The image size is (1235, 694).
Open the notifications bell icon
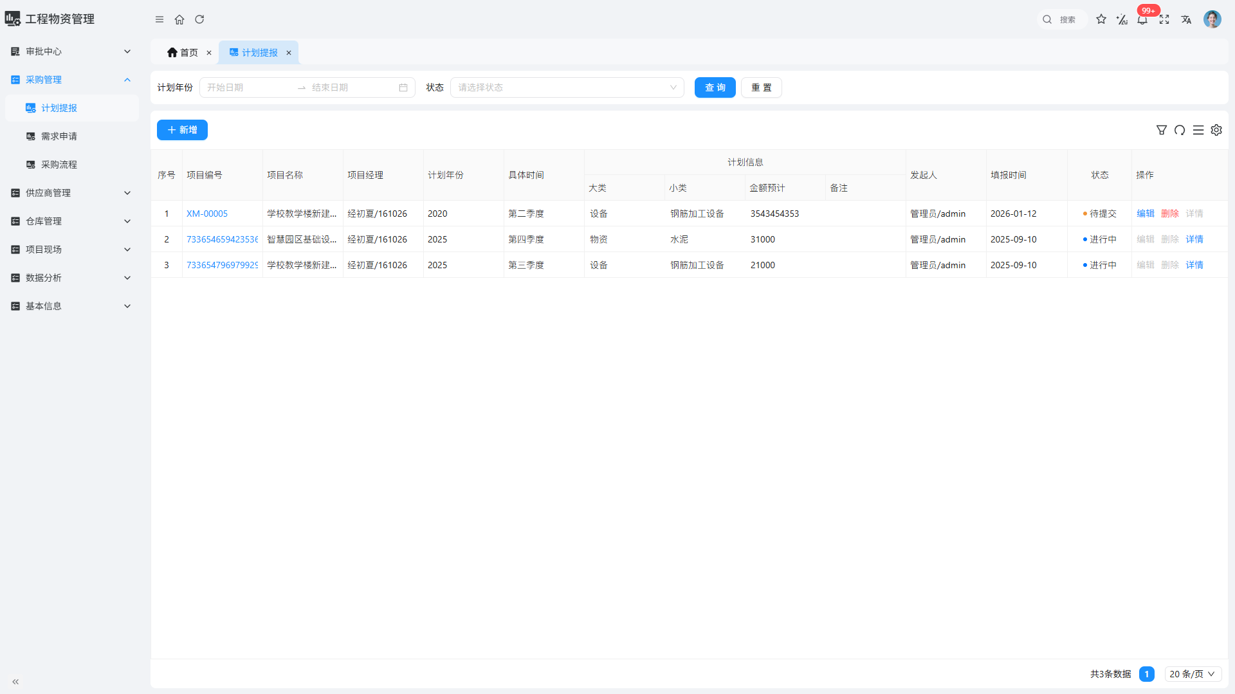click(1142, 20)
